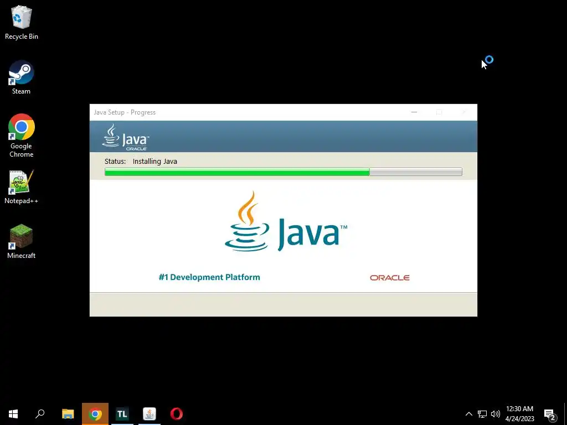567x425 pixels.
Task: Select the Google Chrome desktop shortcut
Action: click(22, 136)
